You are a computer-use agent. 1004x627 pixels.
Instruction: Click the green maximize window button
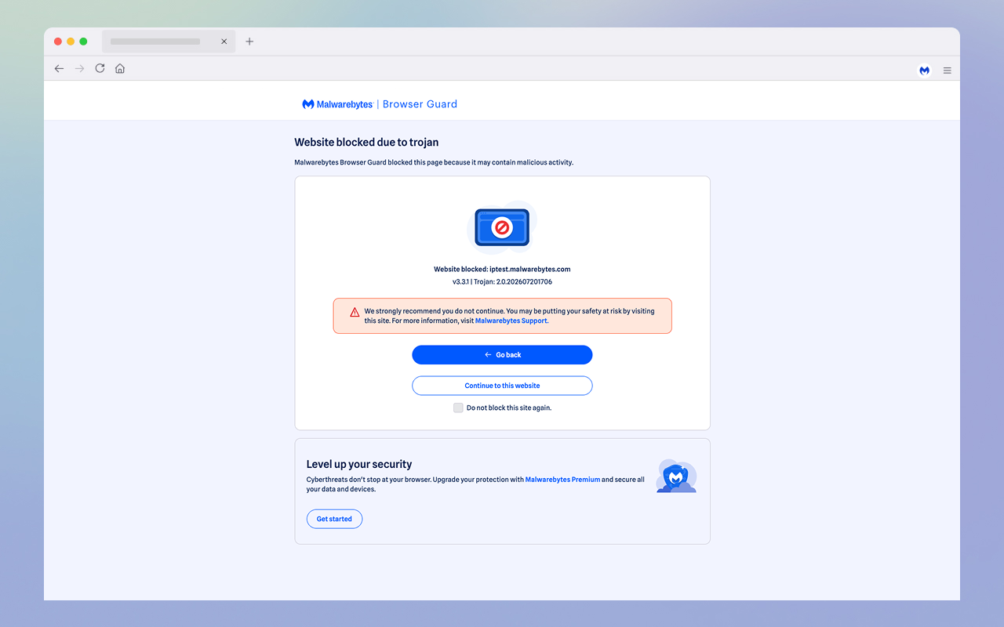(x=83, y=42)
